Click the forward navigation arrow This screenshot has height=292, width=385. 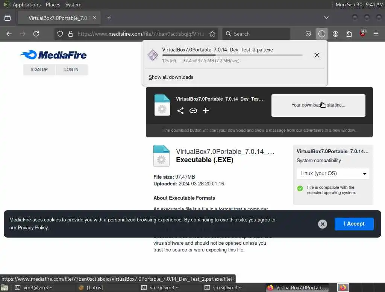(x=23, y=34)
